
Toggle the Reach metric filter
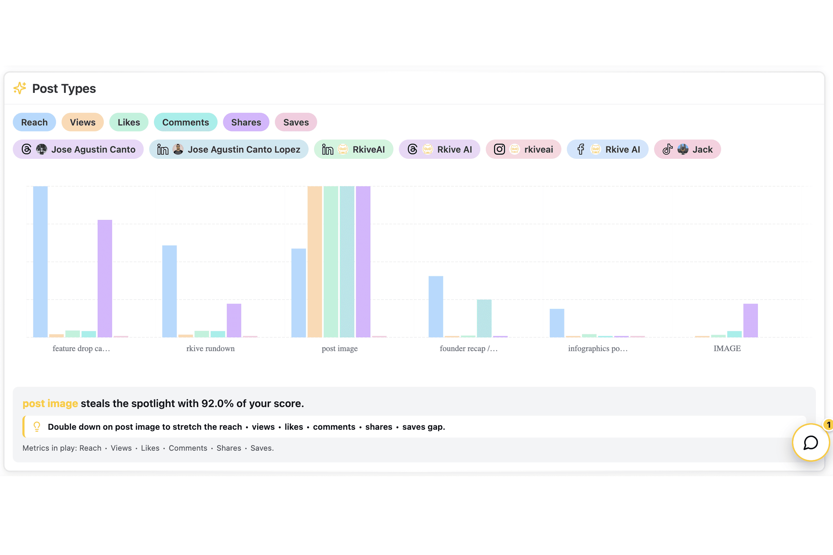tap(34, 122)
